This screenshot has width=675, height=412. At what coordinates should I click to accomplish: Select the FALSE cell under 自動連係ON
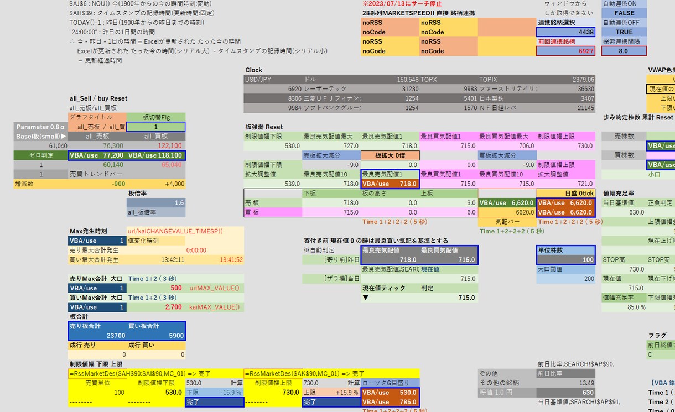tap(624, 13)
